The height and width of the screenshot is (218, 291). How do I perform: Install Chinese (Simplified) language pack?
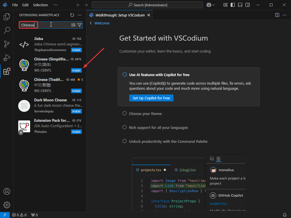point(76,70)
